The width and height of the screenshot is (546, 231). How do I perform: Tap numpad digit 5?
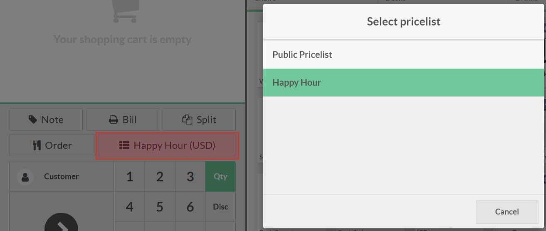tap(160, 207)
